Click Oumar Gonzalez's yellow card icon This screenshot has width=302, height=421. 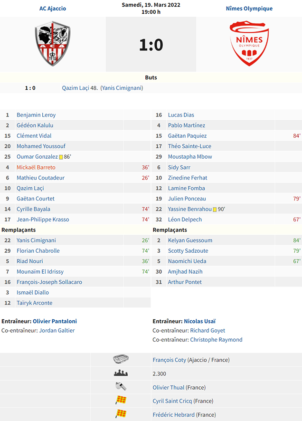click(61, 157)
